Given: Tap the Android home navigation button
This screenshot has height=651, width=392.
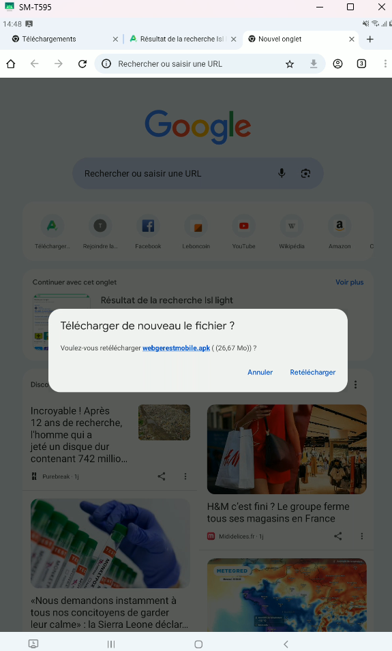Looking at the screenshot, I should click(198, 644).
